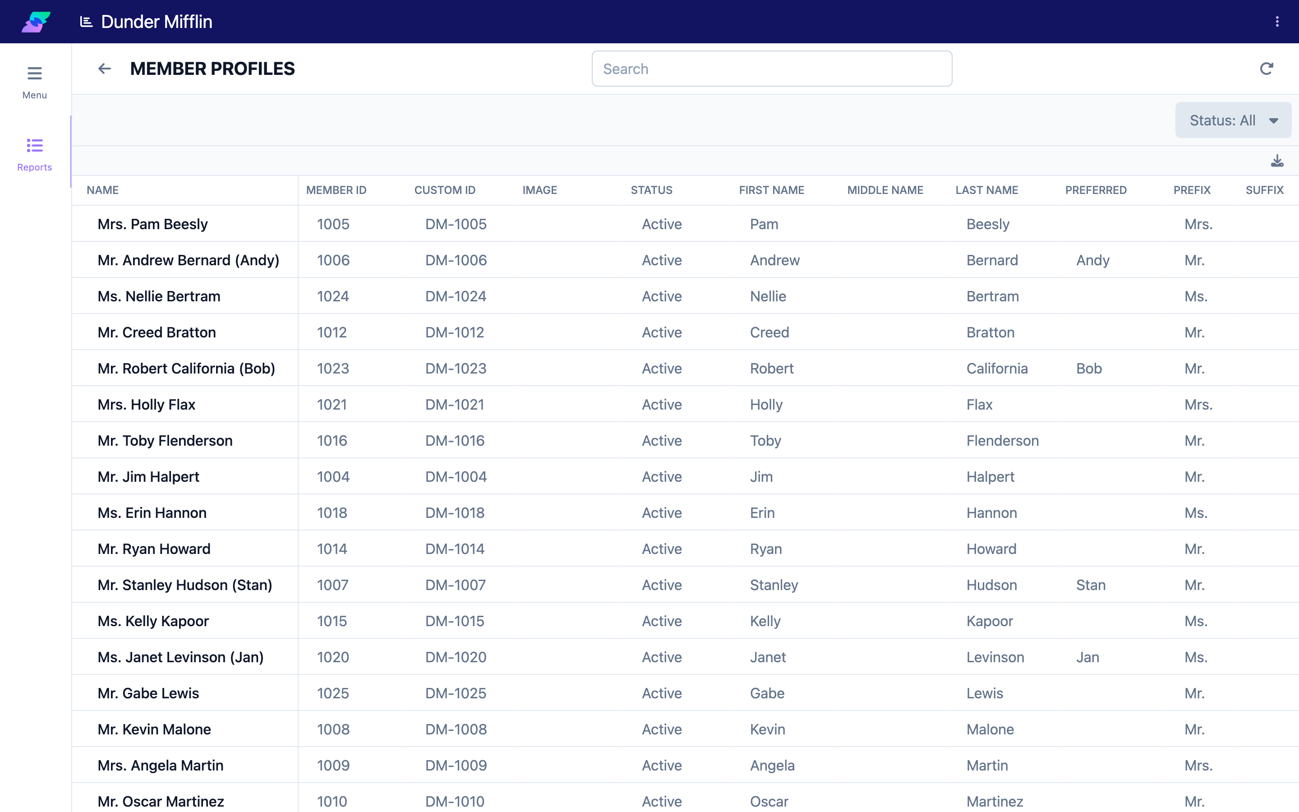Select Mr. Stanley Hudson (Stan) name

tap(184, 585)
